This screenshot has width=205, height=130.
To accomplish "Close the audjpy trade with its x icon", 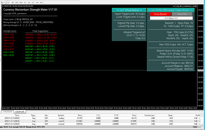I will [199, 118].
